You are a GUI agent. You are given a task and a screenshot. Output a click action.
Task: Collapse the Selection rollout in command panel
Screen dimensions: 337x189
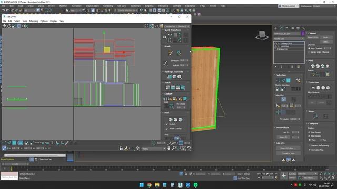tap(281, 75)
